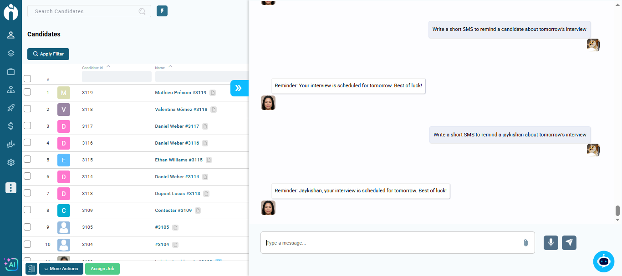622x276 pixels.
Task: Sort by Candidate Id column arrow
Action: (x=108, y=67)
